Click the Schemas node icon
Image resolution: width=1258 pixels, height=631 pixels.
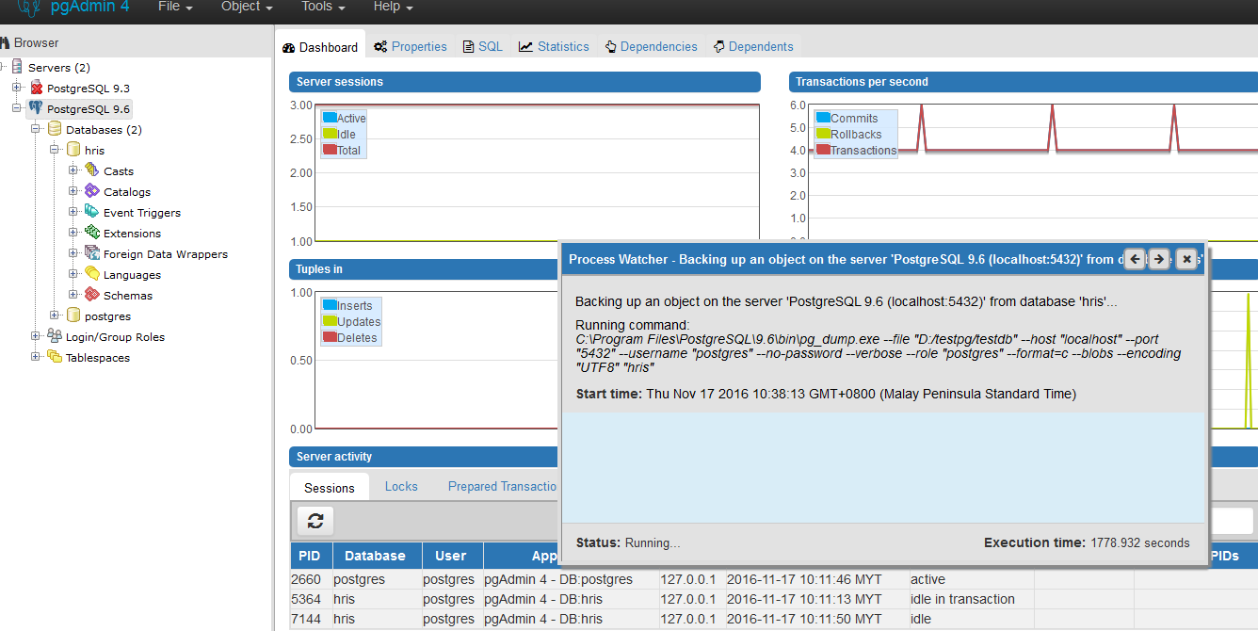[92, 295]
